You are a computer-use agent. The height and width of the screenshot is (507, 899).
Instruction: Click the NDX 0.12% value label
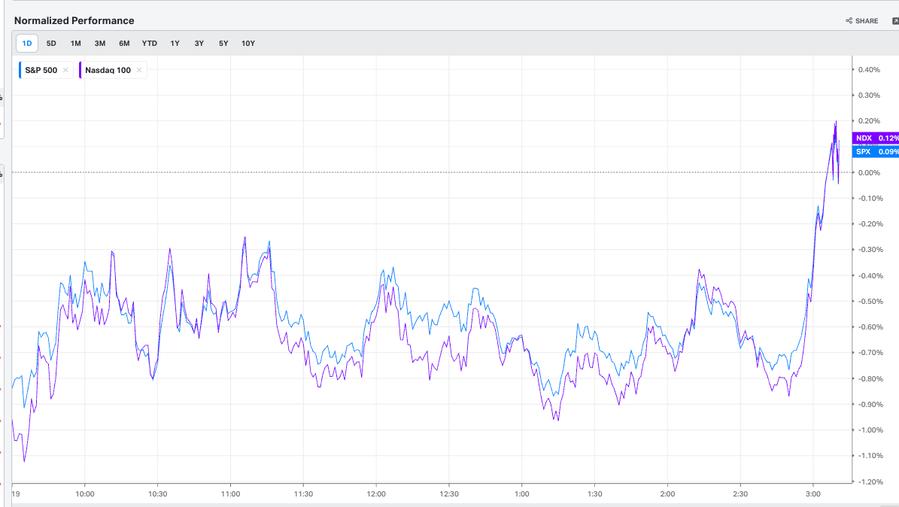(876, 138)
